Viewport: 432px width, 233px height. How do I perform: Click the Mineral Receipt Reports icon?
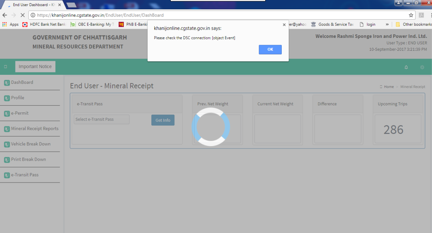point(6,128)
